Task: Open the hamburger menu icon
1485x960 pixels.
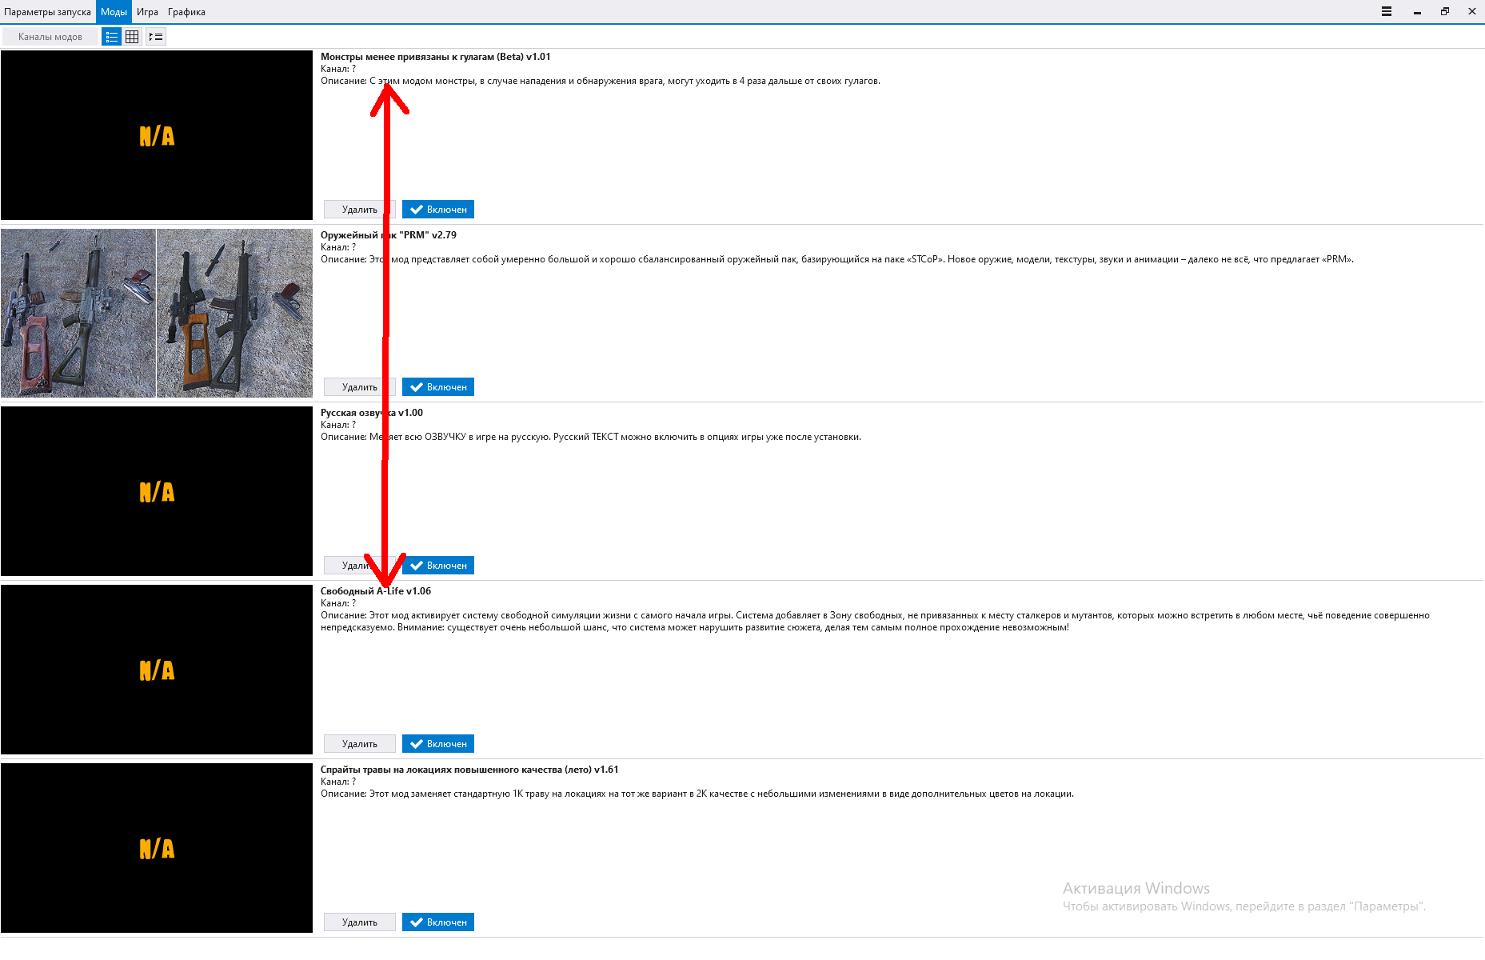Action: (x=1387, y=11)
